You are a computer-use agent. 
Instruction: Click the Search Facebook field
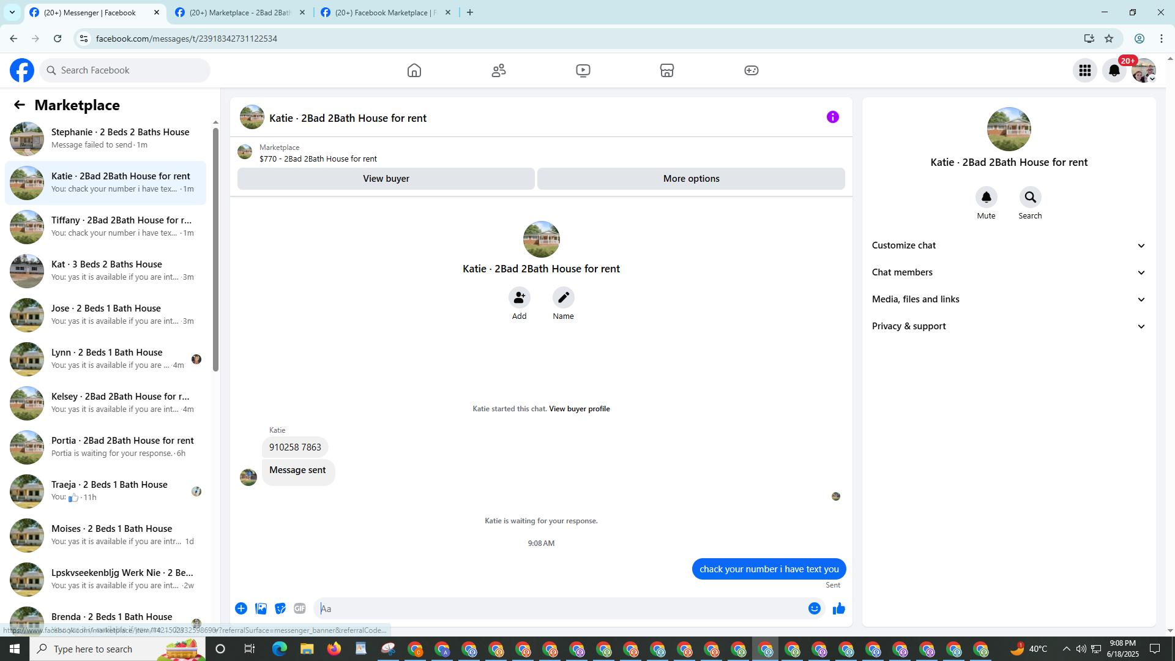pyautogui.click(x=125, y=70)
